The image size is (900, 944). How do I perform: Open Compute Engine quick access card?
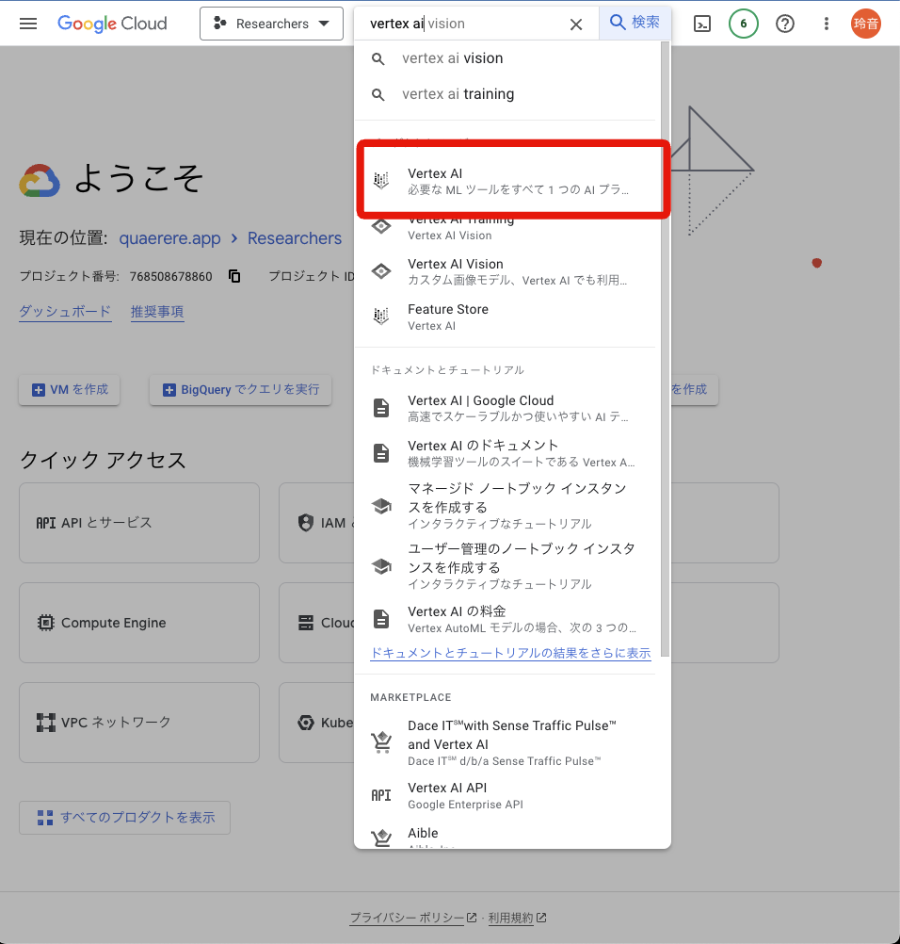pyautogui.click(x=139, y=623)
